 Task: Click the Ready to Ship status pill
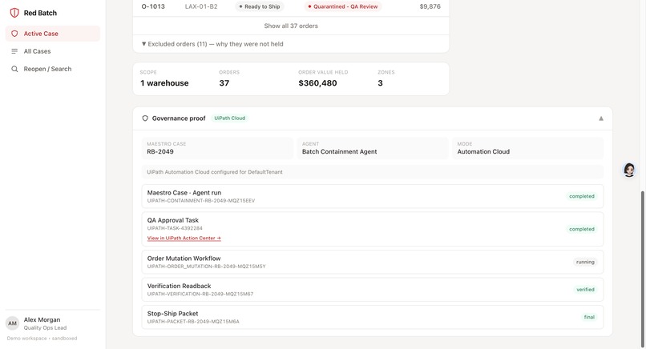(x=260, y=6)
